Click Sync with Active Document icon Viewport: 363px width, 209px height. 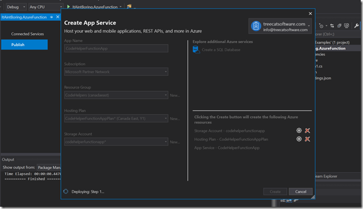click(x=332, y=26)
